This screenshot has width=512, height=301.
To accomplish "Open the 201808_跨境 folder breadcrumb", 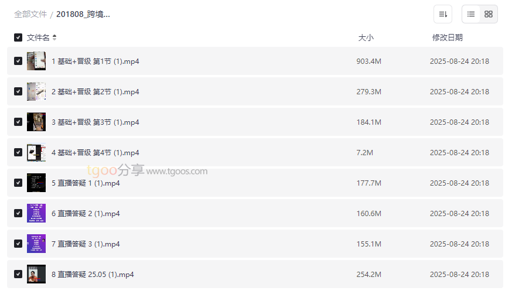I will (83, 14).
